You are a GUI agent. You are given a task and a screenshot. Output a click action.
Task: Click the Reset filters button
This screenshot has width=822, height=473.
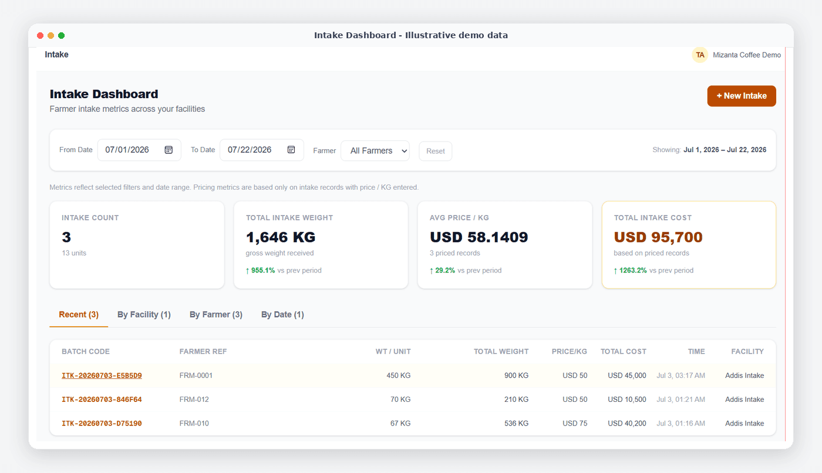click(436, 151)
